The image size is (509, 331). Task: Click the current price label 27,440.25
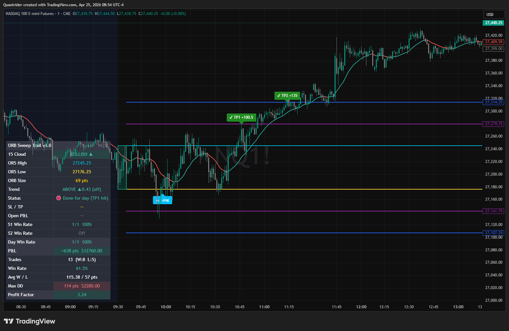[x=494, y=23]
